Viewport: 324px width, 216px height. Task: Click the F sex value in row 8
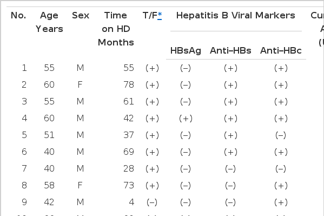80,185
